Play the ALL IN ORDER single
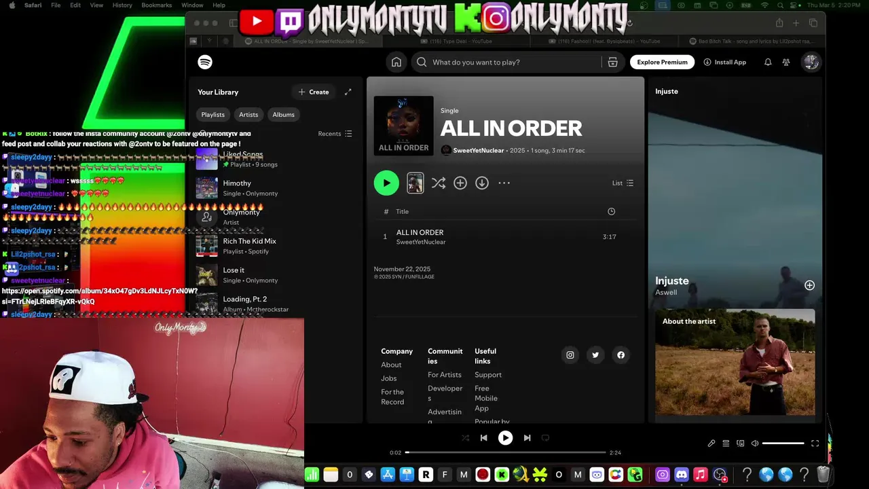The height and width of the screenshot is (489, 869). click(386, 183)
